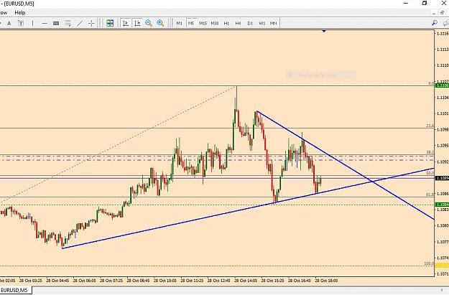Click price scale value 1.1074
This screenshot has width=449, height=295.
click(x=443, y=258)
